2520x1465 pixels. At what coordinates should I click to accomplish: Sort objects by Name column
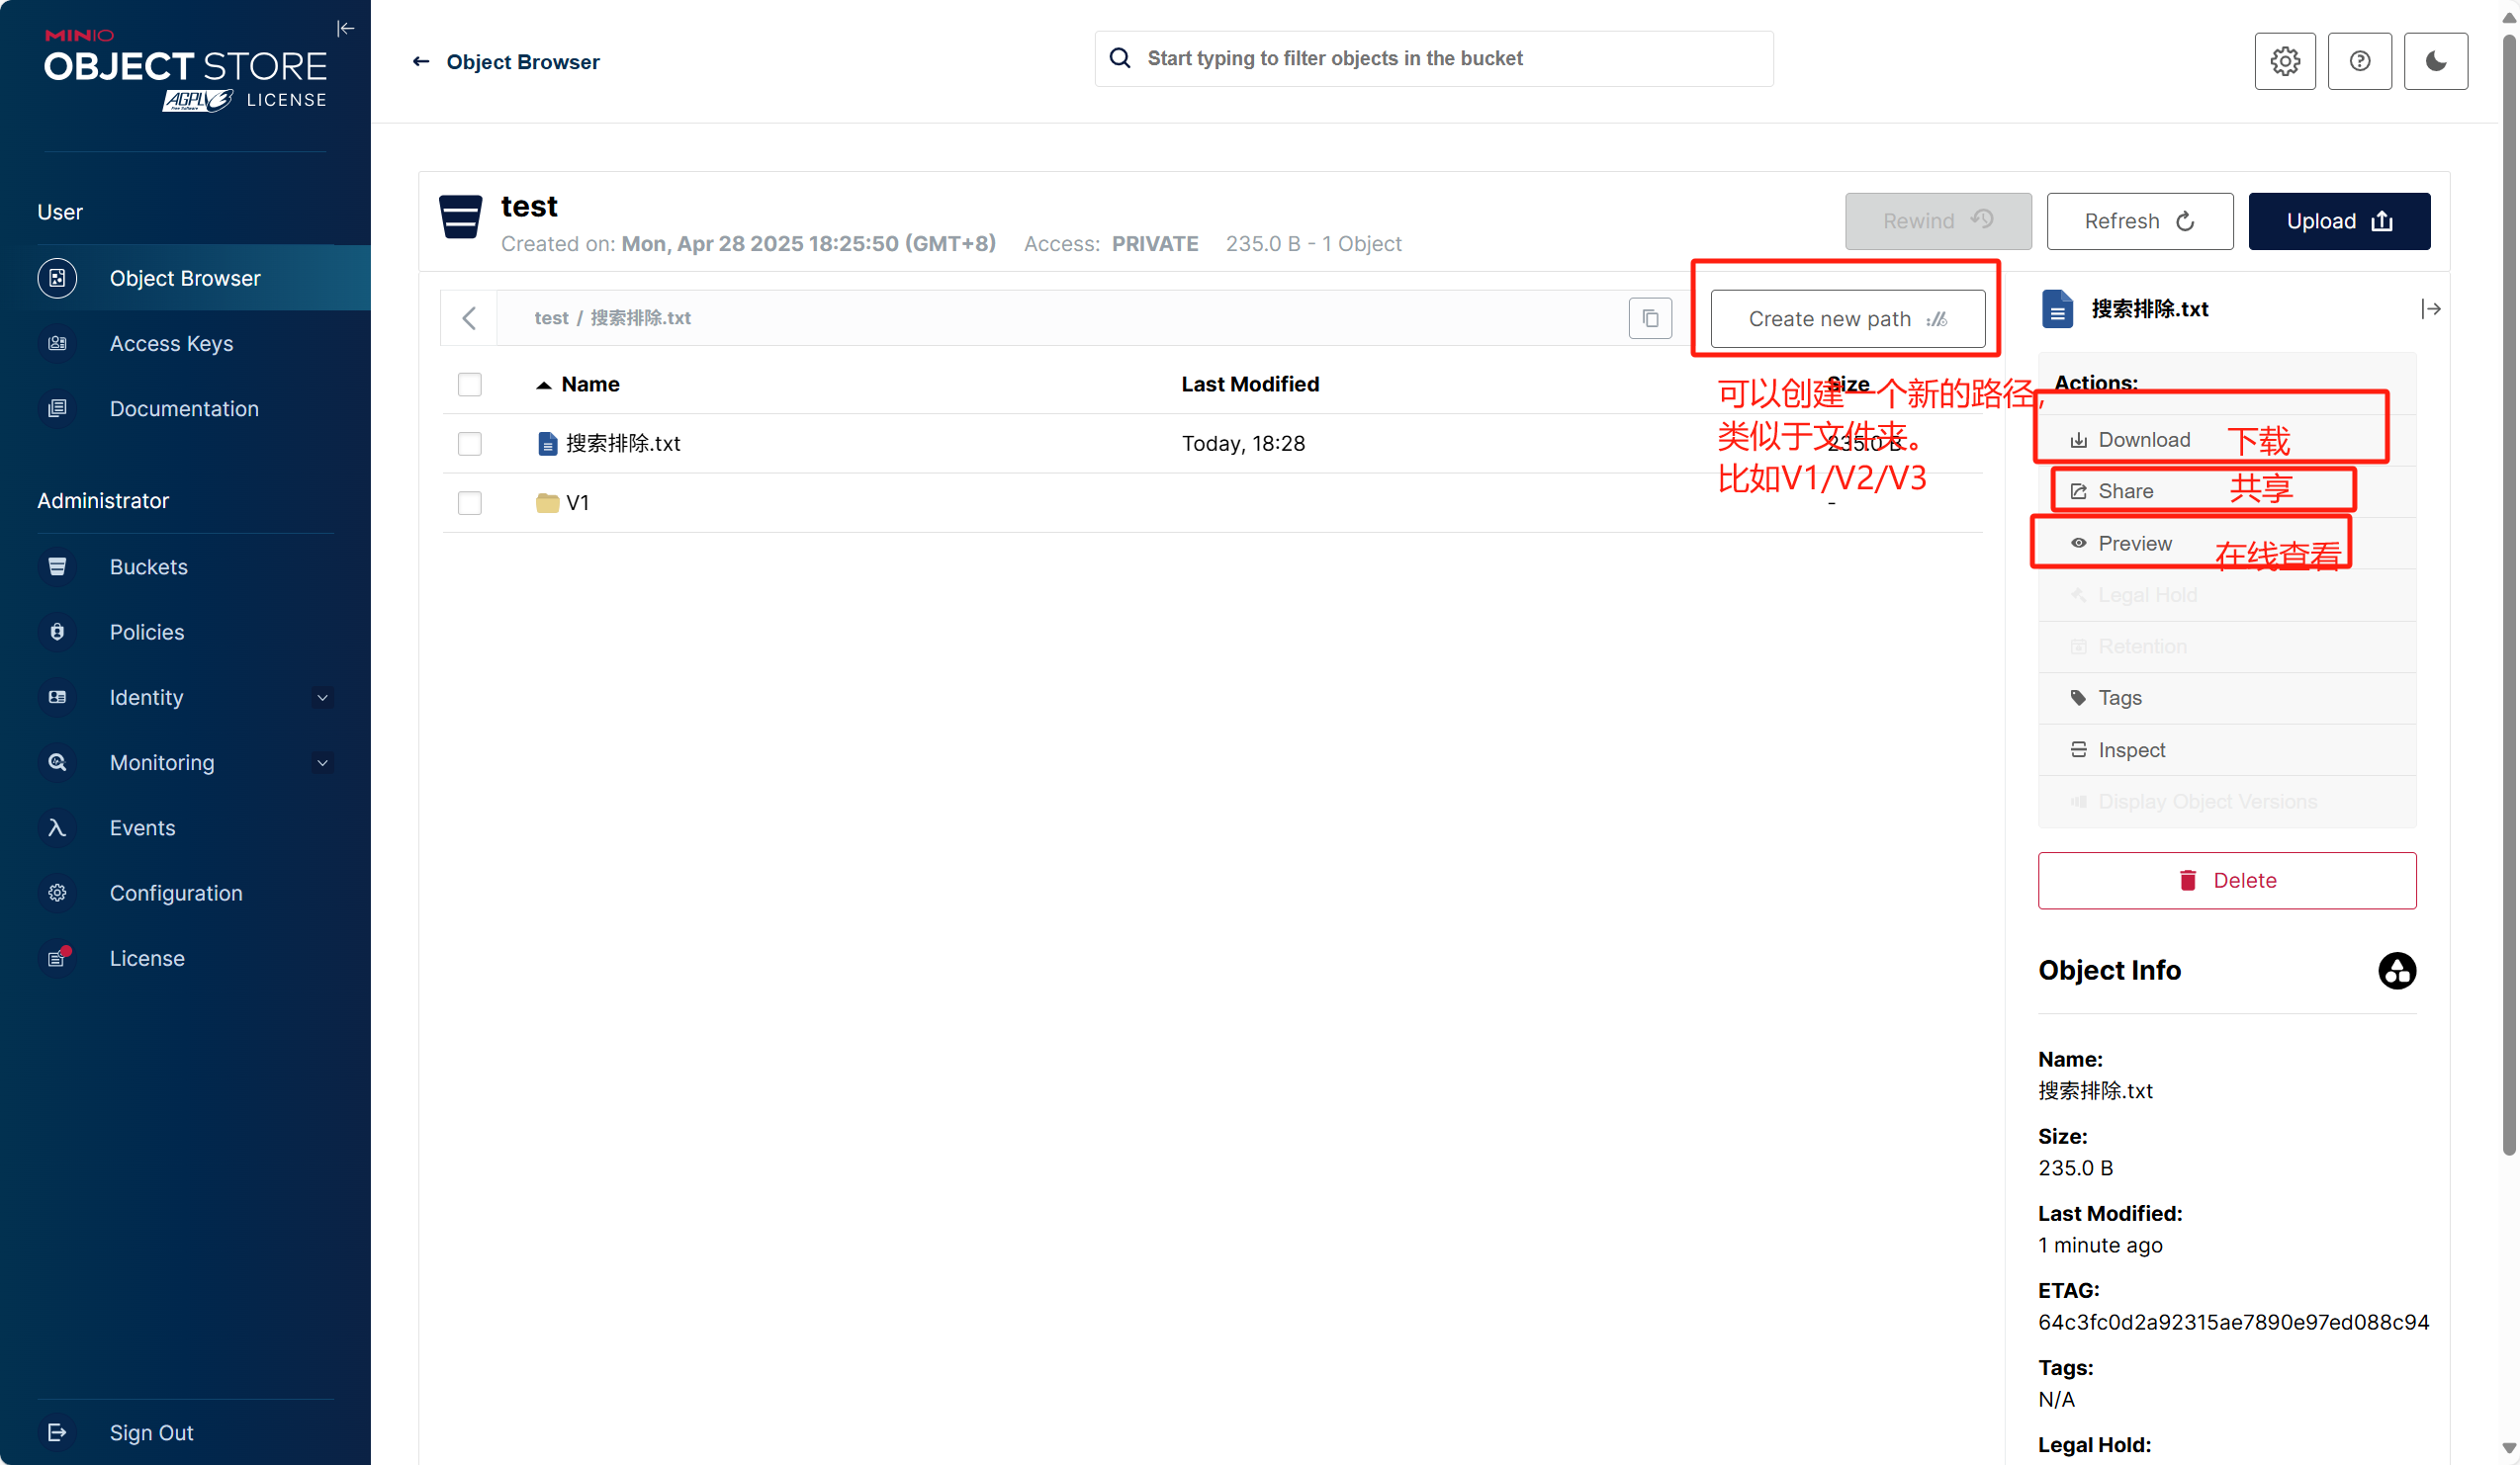click(589, 384)
